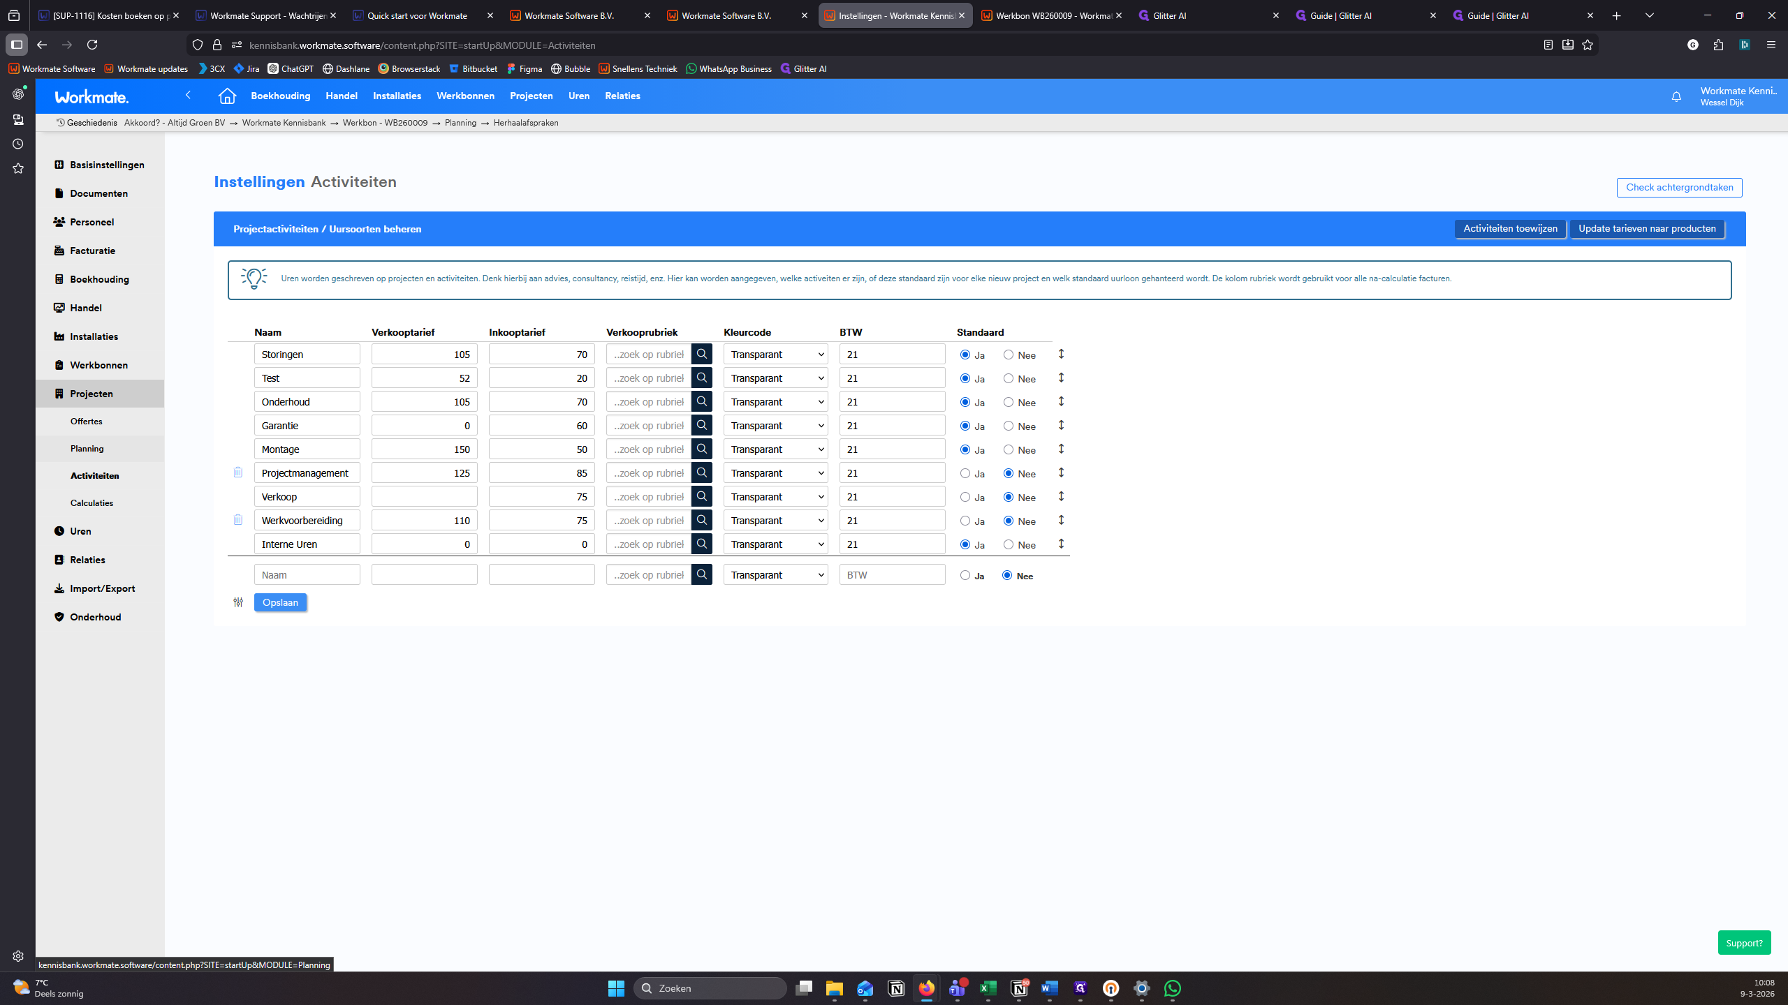Select Ja for the new activity row
Screen dimensions: 1788x1005
click(x=965, y=575)
